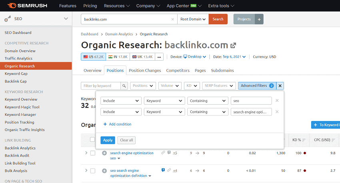Open the first row Keyword dropdown

164,101
